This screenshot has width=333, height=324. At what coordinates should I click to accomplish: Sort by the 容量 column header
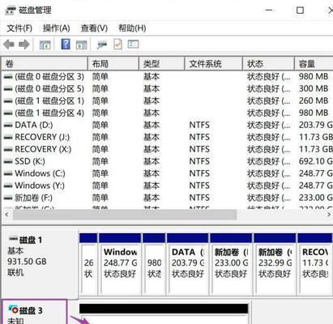[x=314, y=64]
